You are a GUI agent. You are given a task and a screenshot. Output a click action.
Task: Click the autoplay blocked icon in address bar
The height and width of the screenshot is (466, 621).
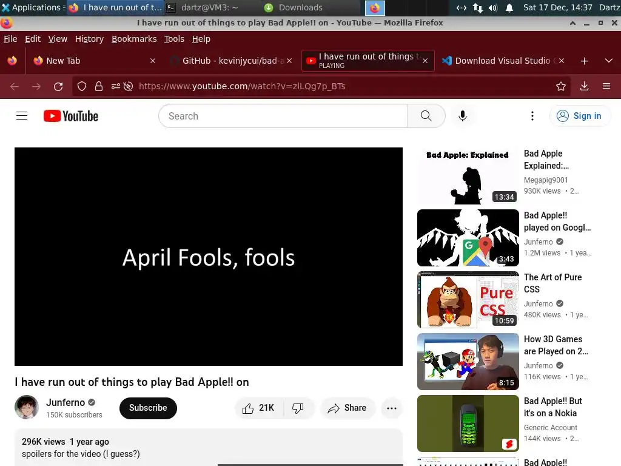pyautogui.click(x=128, y=86)
